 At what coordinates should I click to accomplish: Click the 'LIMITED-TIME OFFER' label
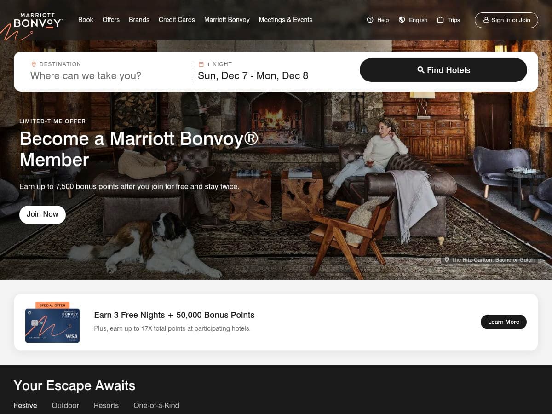pyautogui.click(x=52, y=121)
